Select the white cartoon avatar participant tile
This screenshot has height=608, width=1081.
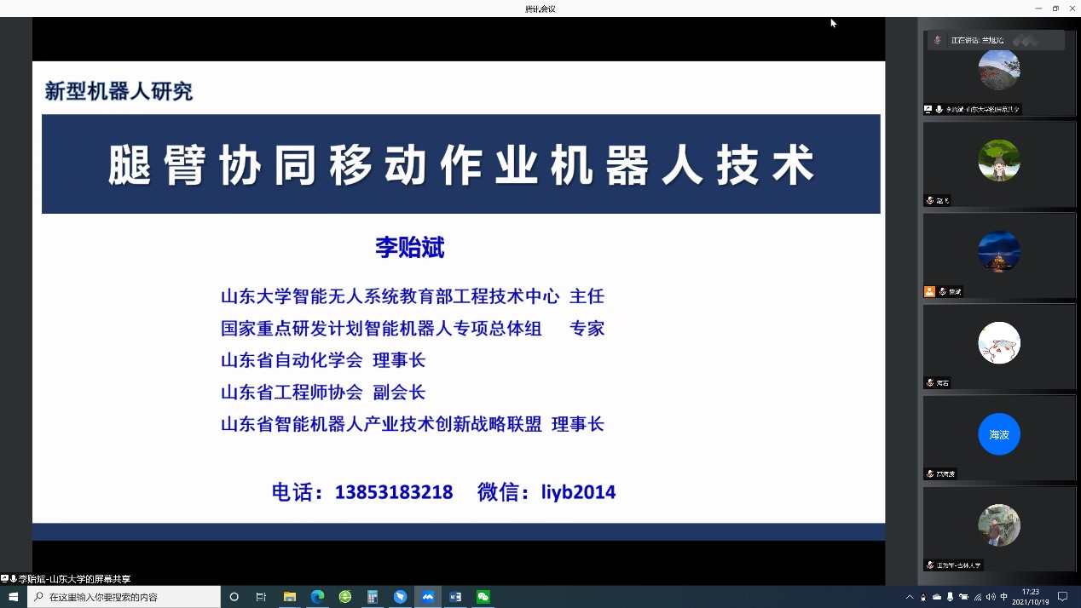click(998, 343)
